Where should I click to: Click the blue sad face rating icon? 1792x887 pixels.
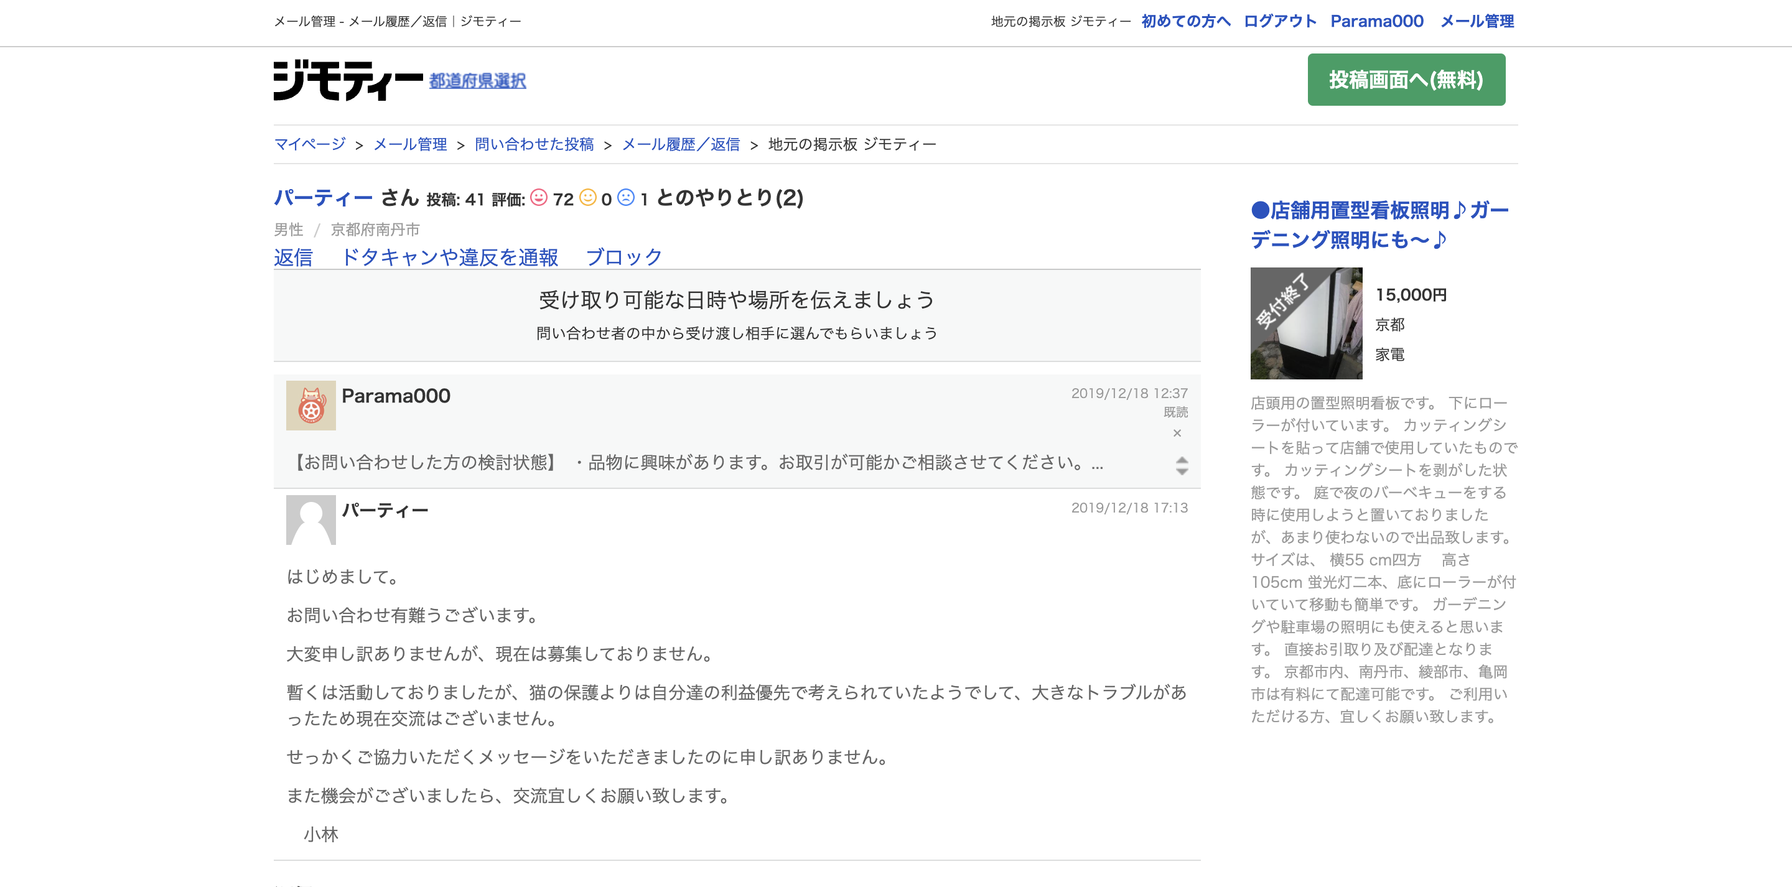click(626, 198)
